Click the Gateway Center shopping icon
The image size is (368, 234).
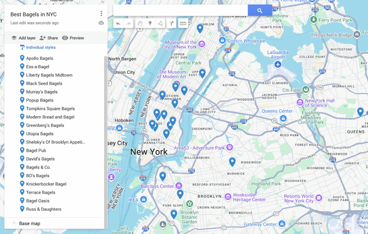click(x=282, y=224)
